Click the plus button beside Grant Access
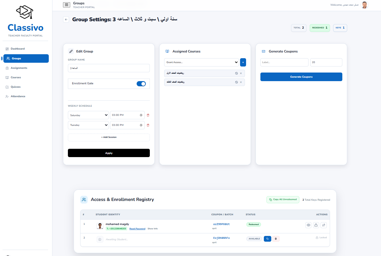Screen dimensions: 381x256 click(x=243, y=62)
